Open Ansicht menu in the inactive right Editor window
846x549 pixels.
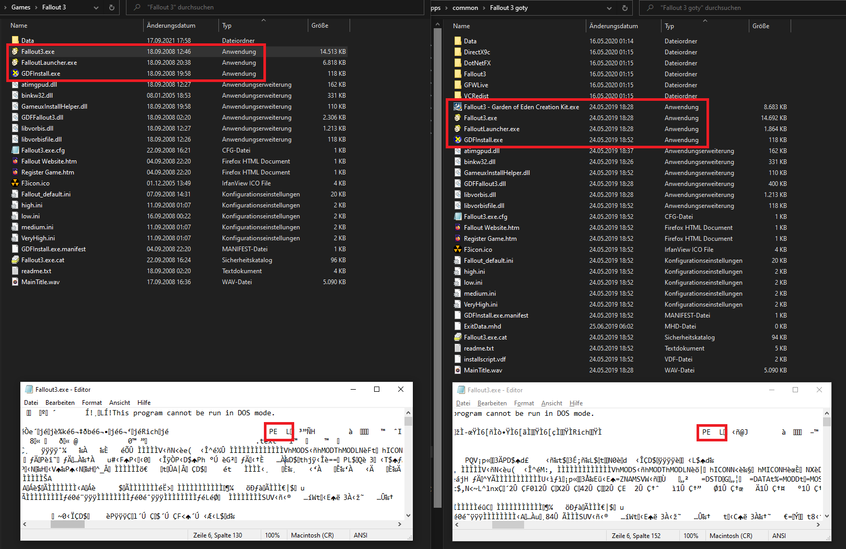(552, 403)
